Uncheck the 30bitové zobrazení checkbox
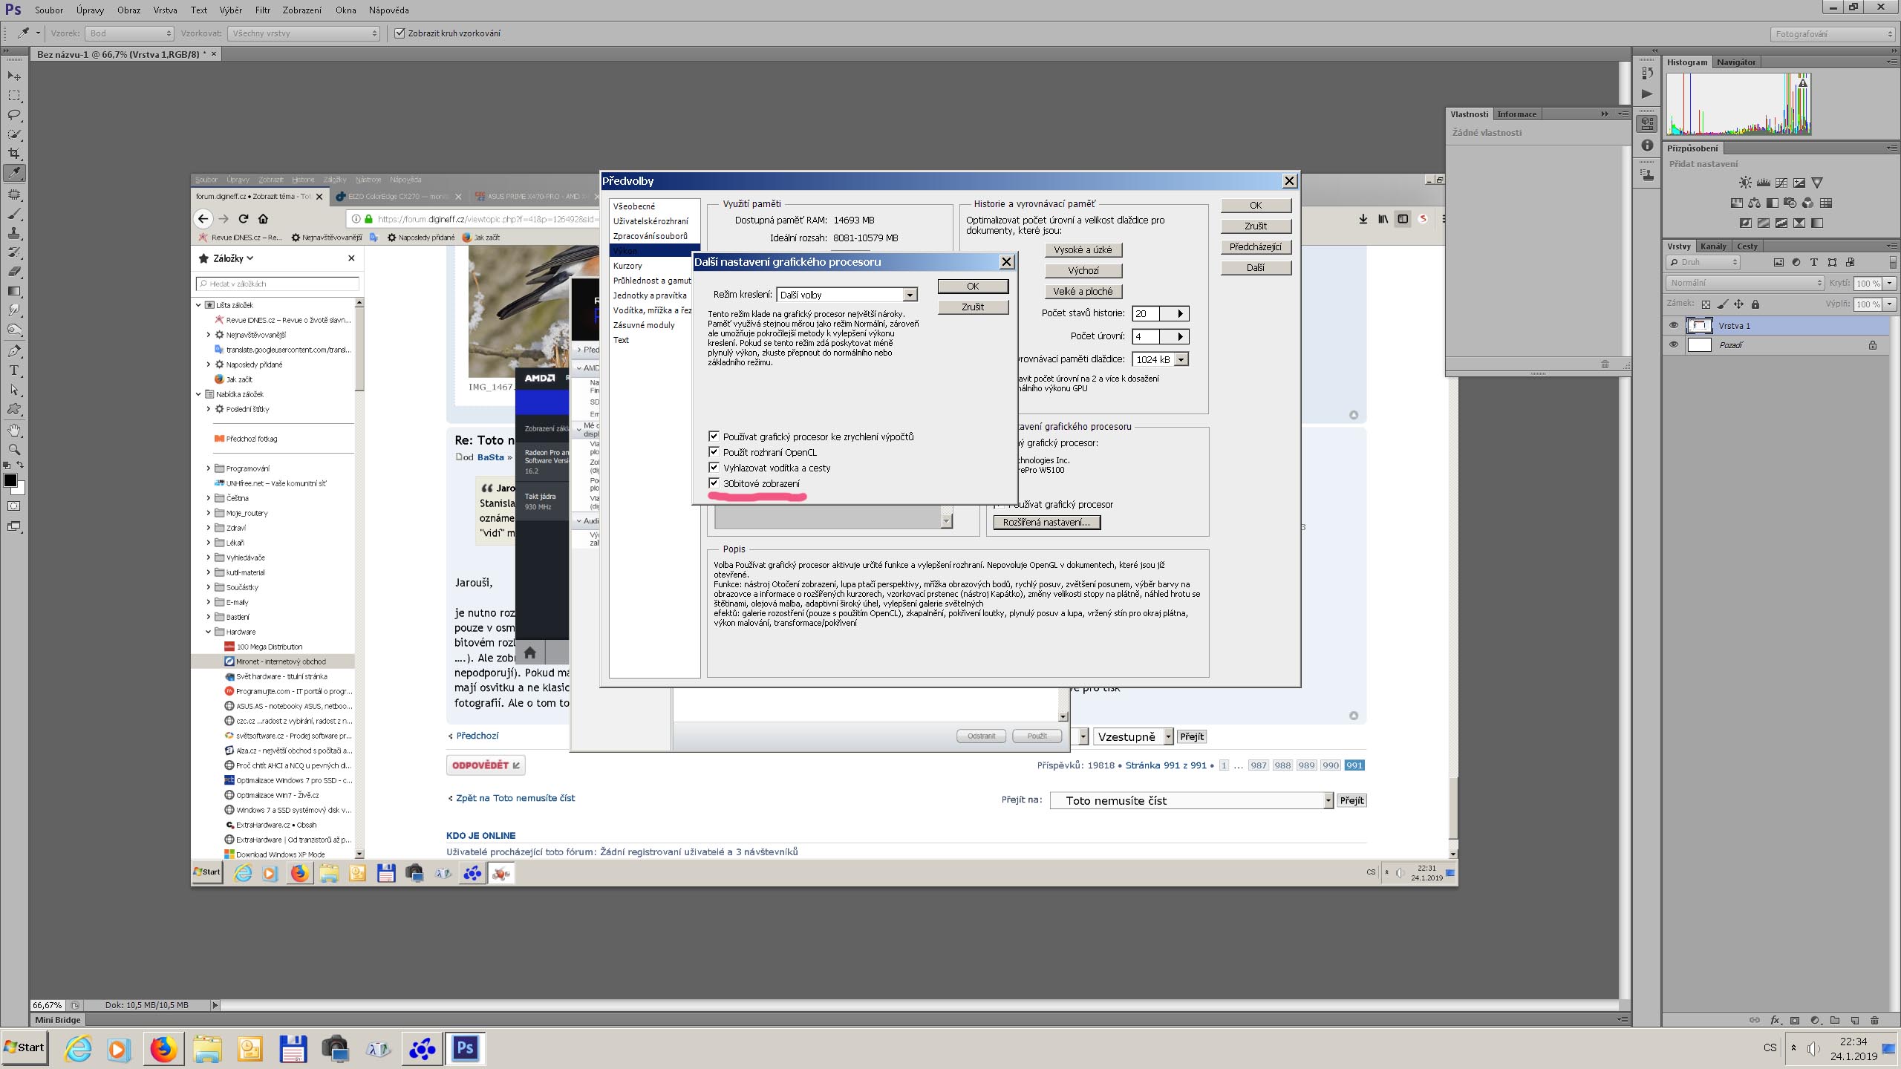Image resolution: width=1901 pixels, height=1069 pixels. 714,483
